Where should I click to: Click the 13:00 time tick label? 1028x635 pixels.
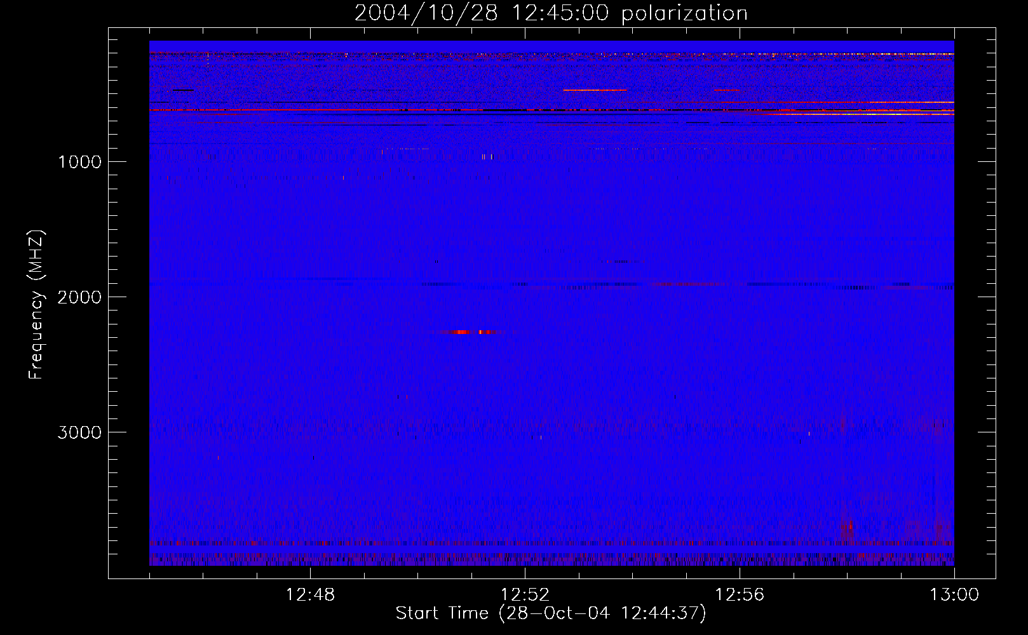point(954,595)
